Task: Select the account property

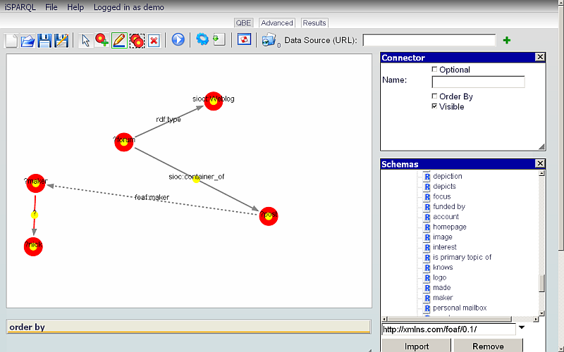Action: coord(446,217)
